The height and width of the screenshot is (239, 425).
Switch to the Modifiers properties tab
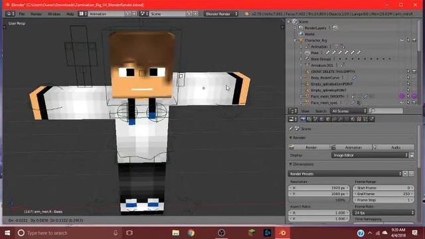[341, 119]
